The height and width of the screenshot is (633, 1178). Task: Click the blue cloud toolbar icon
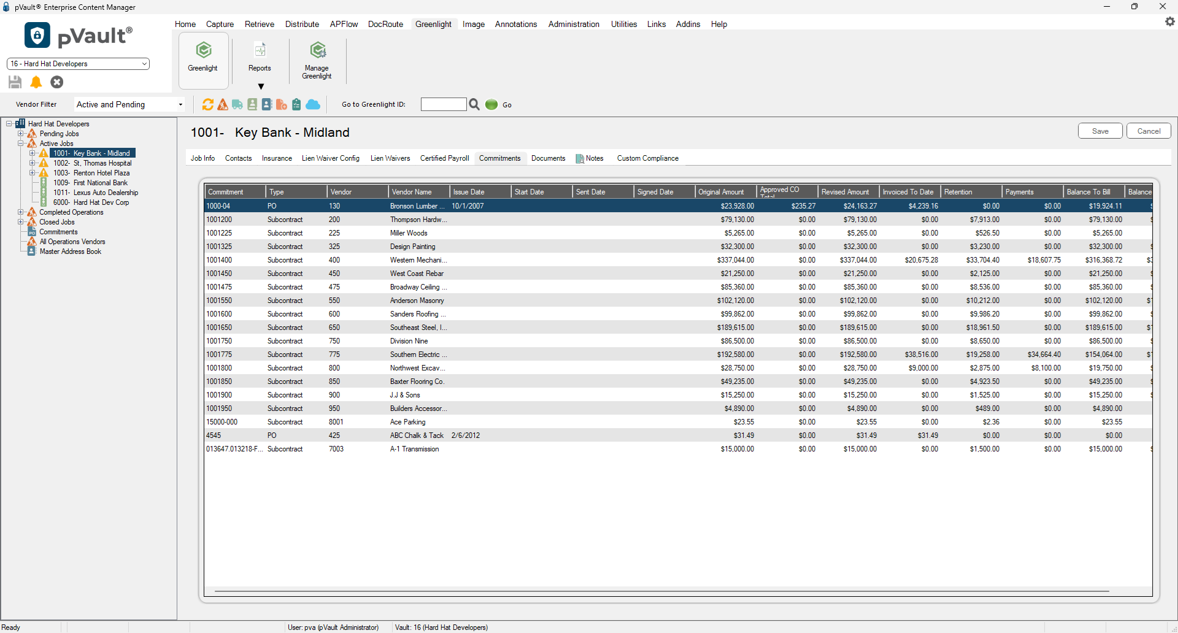[313, 105]
